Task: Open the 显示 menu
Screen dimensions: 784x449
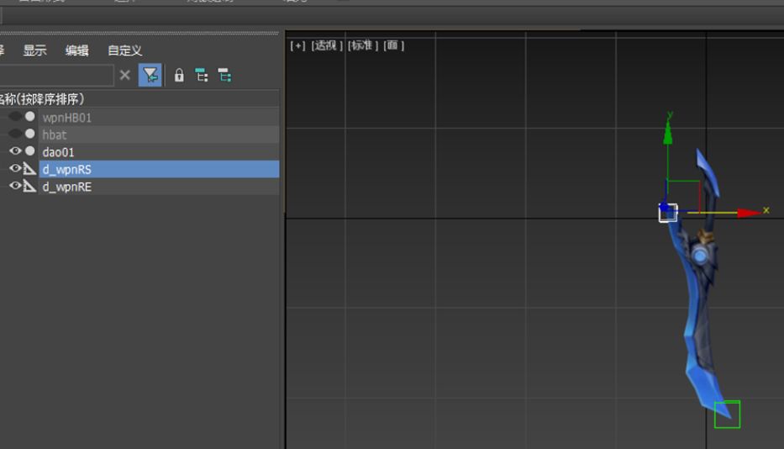Action: (35, 50)
